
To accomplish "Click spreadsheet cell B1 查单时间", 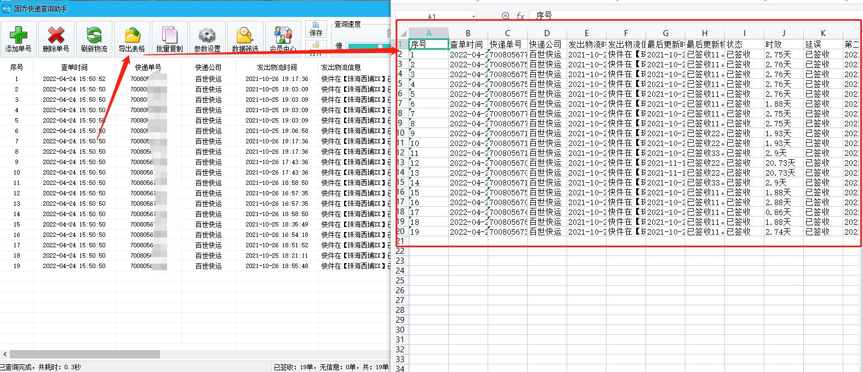I will (468, 44).
